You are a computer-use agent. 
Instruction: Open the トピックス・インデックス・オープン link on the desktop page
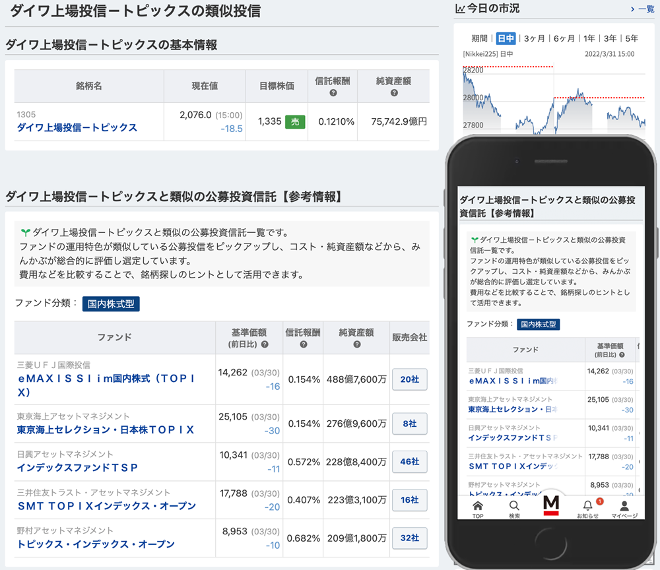pos(96,544)
